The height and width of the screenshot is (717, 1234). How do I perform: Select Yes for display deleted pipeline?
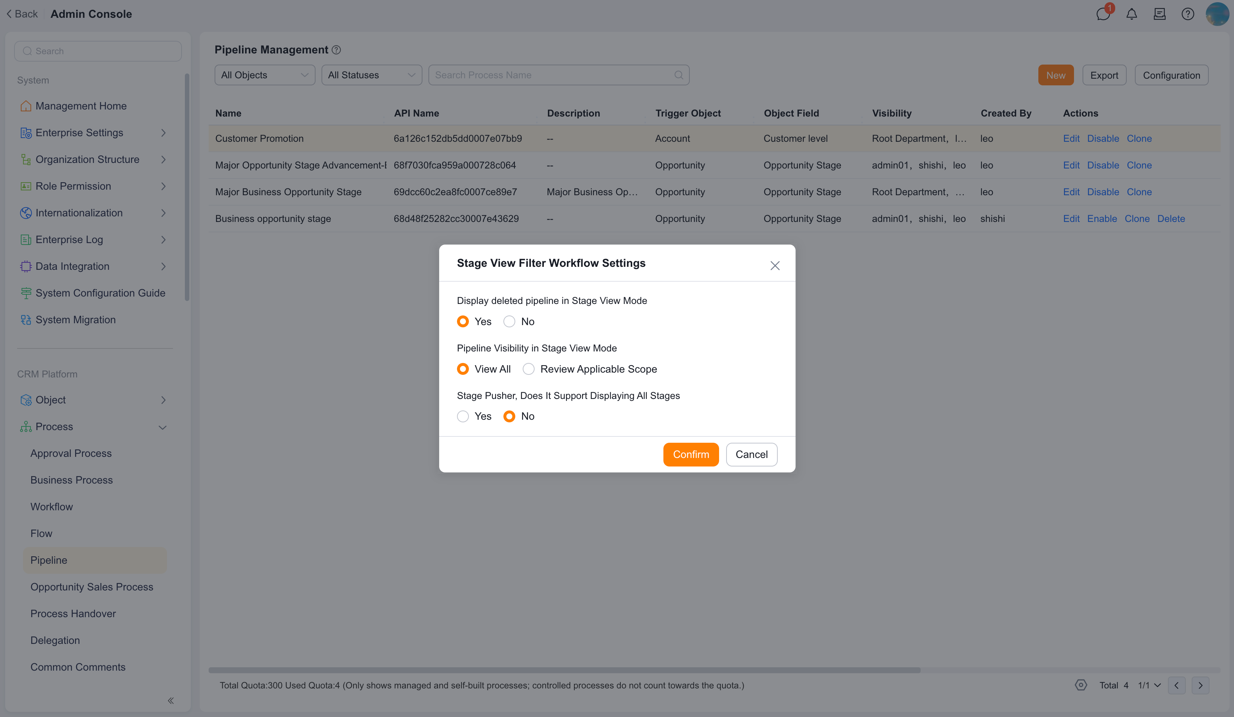point(463,321)
